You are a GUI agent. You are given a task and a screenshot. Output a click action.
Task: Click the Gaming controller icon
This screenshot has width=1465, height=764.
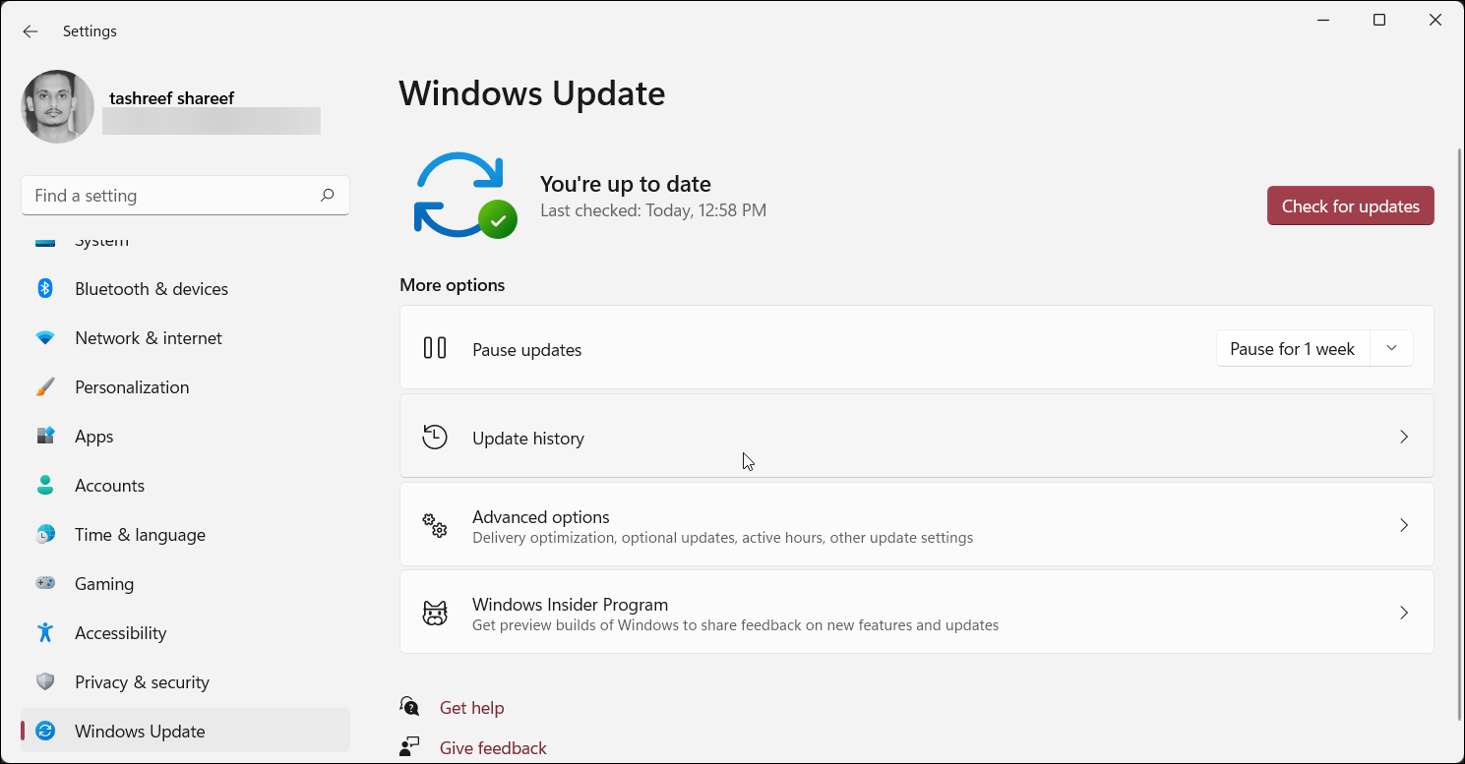(x=45, y=583)
